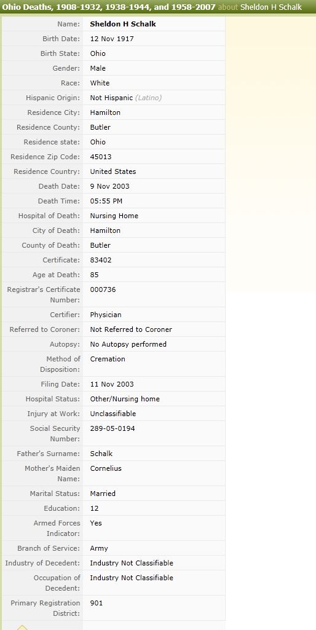Click the yellow icon below Primary Registration District
316x630 pixels.
[22, 627]
